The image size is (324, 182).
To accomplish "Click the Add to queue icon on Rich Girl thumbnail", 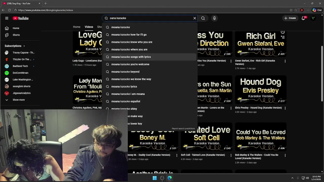I will [x=283, y=37].
